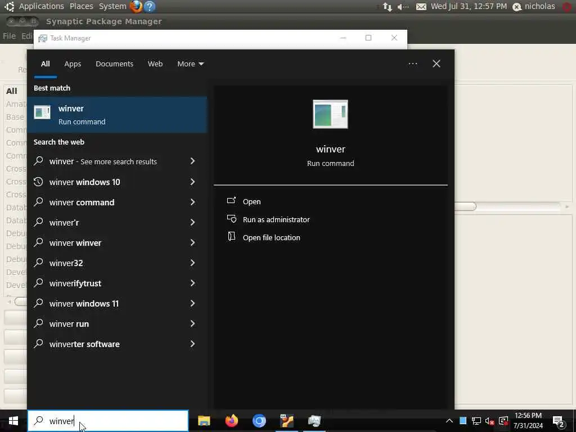Open the nicholas user menu
The image size is (576, 432).
coord(534,6)
